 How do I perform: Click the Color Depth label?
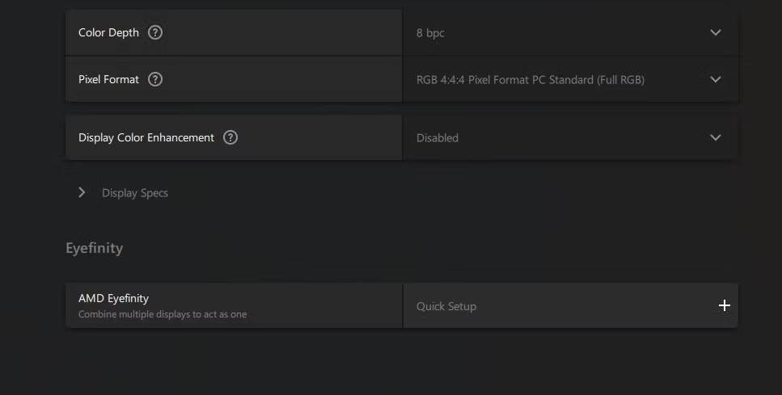point(108,33)
